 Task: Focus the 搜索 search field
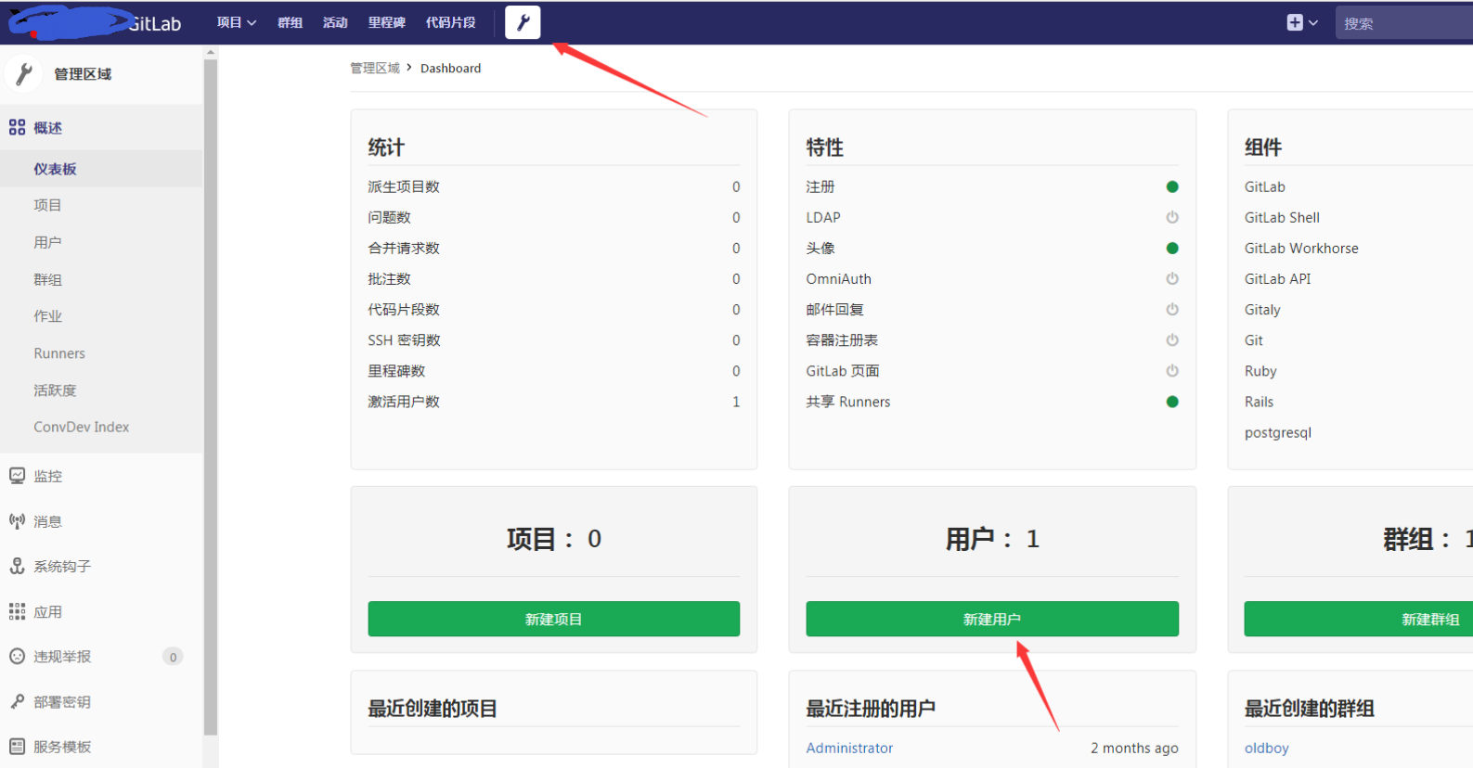1403,23
